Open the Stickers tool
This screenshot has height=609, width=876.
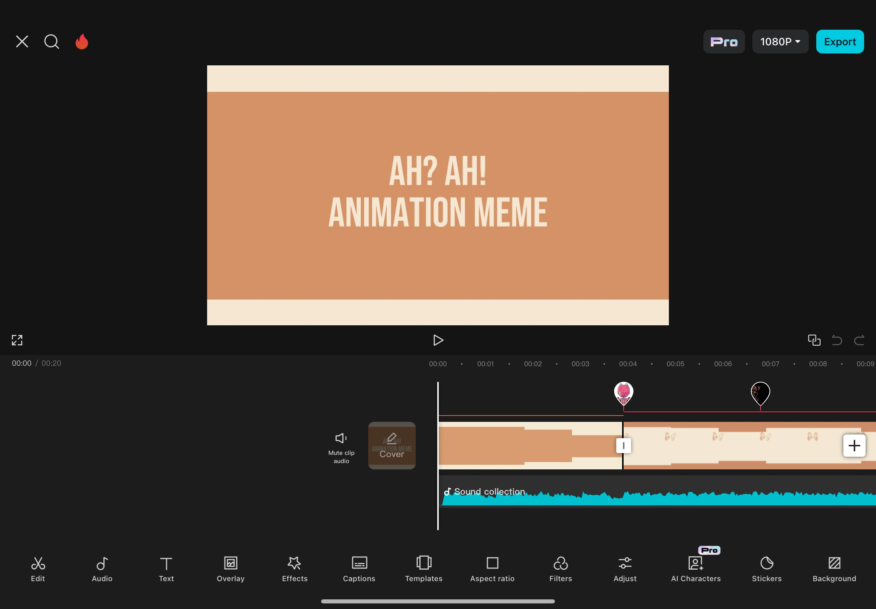point(766,568)
